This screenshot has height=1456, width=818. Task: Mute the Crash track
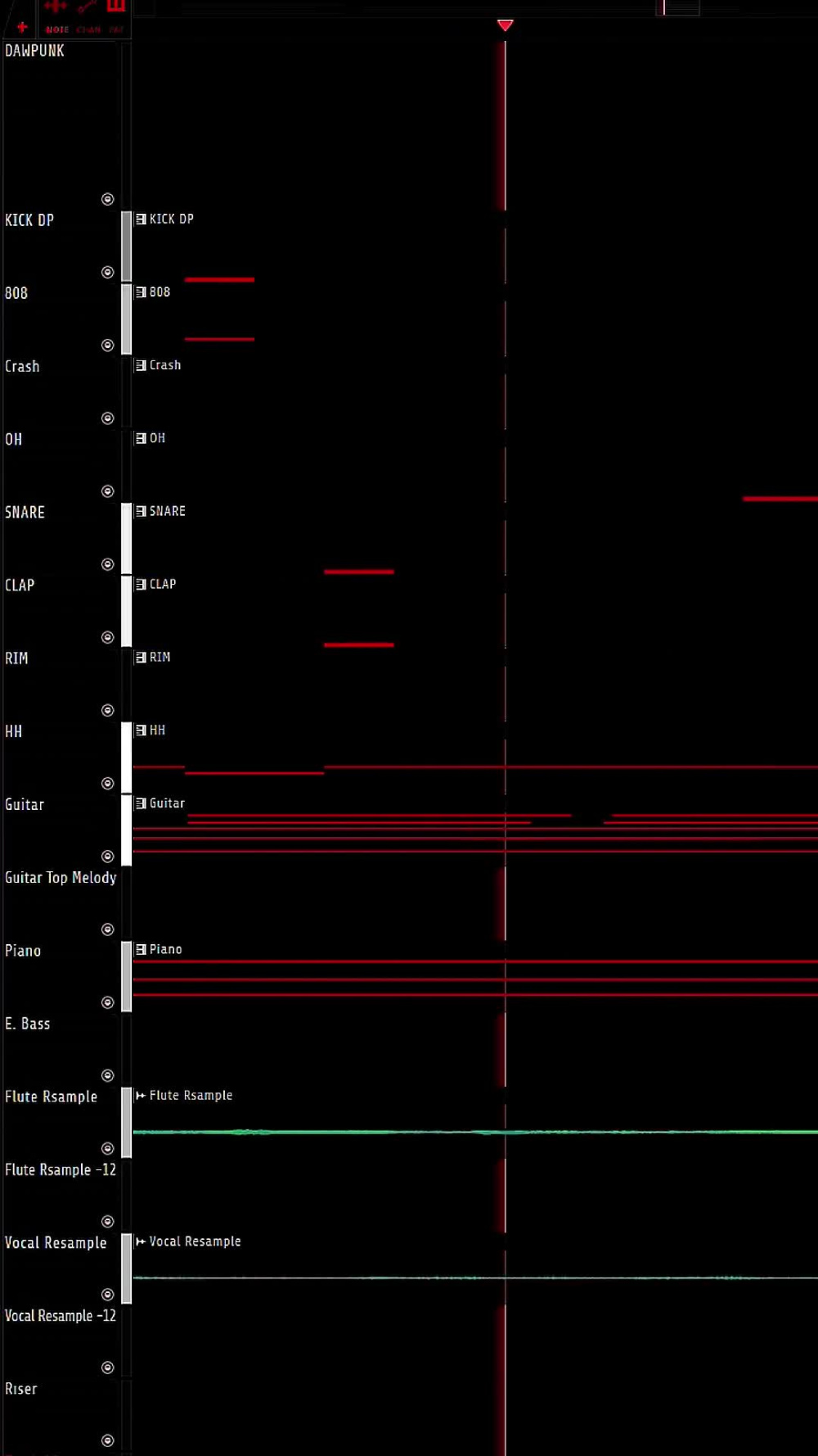pos(107,418)
